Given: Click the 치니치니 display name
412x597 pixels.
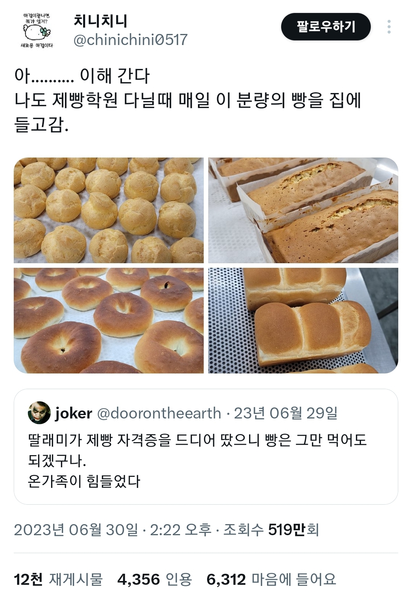Looking at the screenshot, I should click(x=100, y=21).
